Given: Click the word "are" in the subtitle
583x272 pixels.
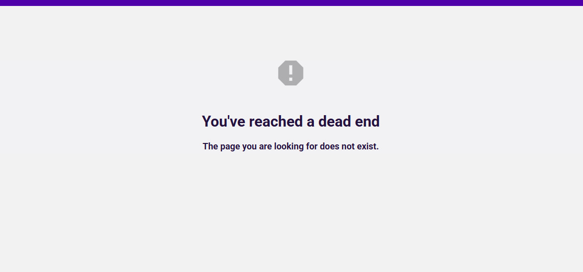Looking at the screenshot, I should (266, 147).
